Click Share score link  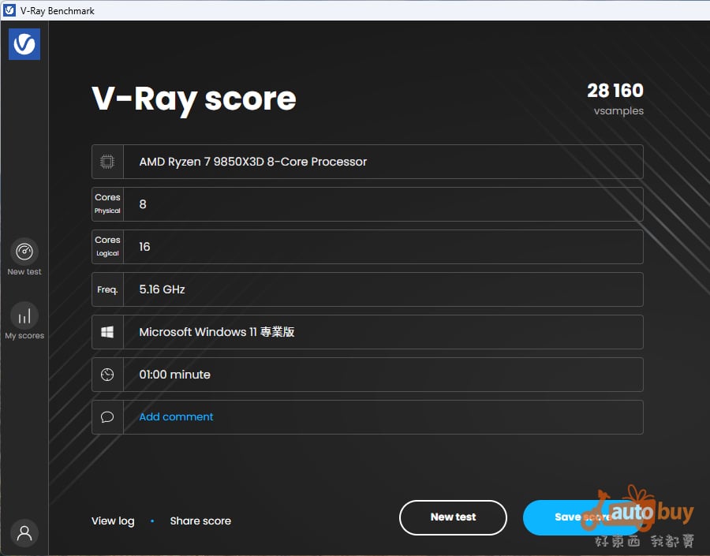pos(200,521)
